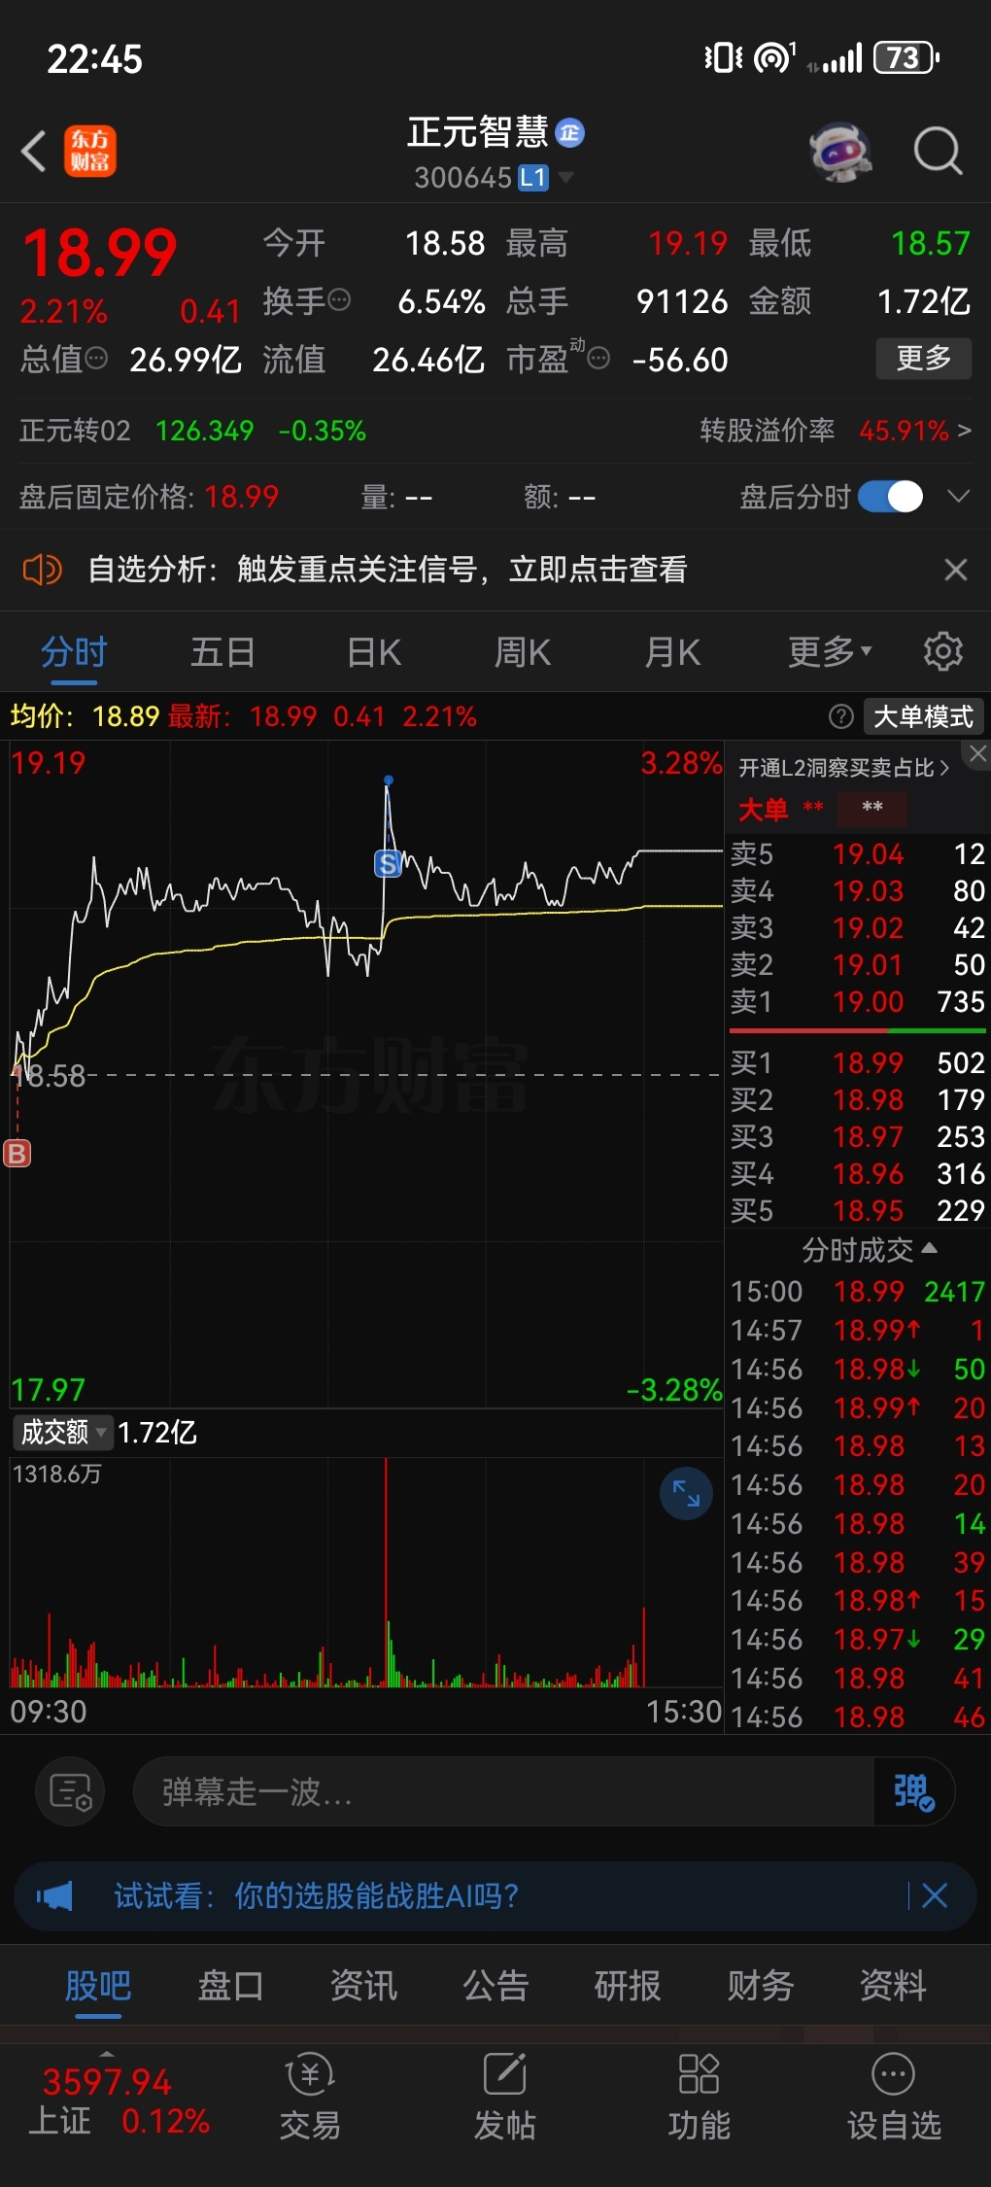Open 开通L2洞察买卖占比 link
991x2187 pixels.
pyautogui.click(x=843, y=768)
